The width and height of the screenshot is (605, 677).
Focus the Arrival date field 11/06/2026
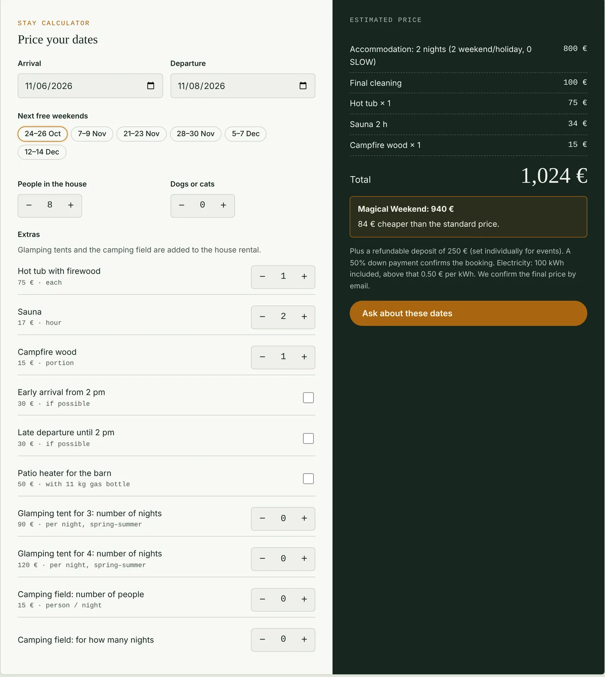click(x=90, y=85)
